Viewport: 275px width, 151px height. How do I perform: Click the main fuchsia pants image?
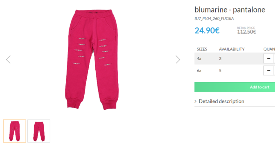(x=92, y=59)
